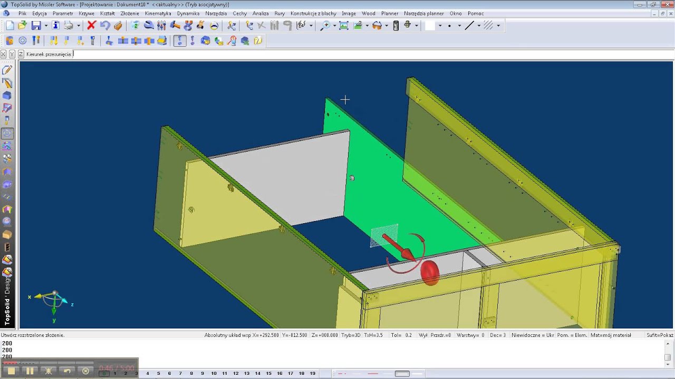
Task: Click the bottom line-weight slider handle
Action: pos(402,374)
